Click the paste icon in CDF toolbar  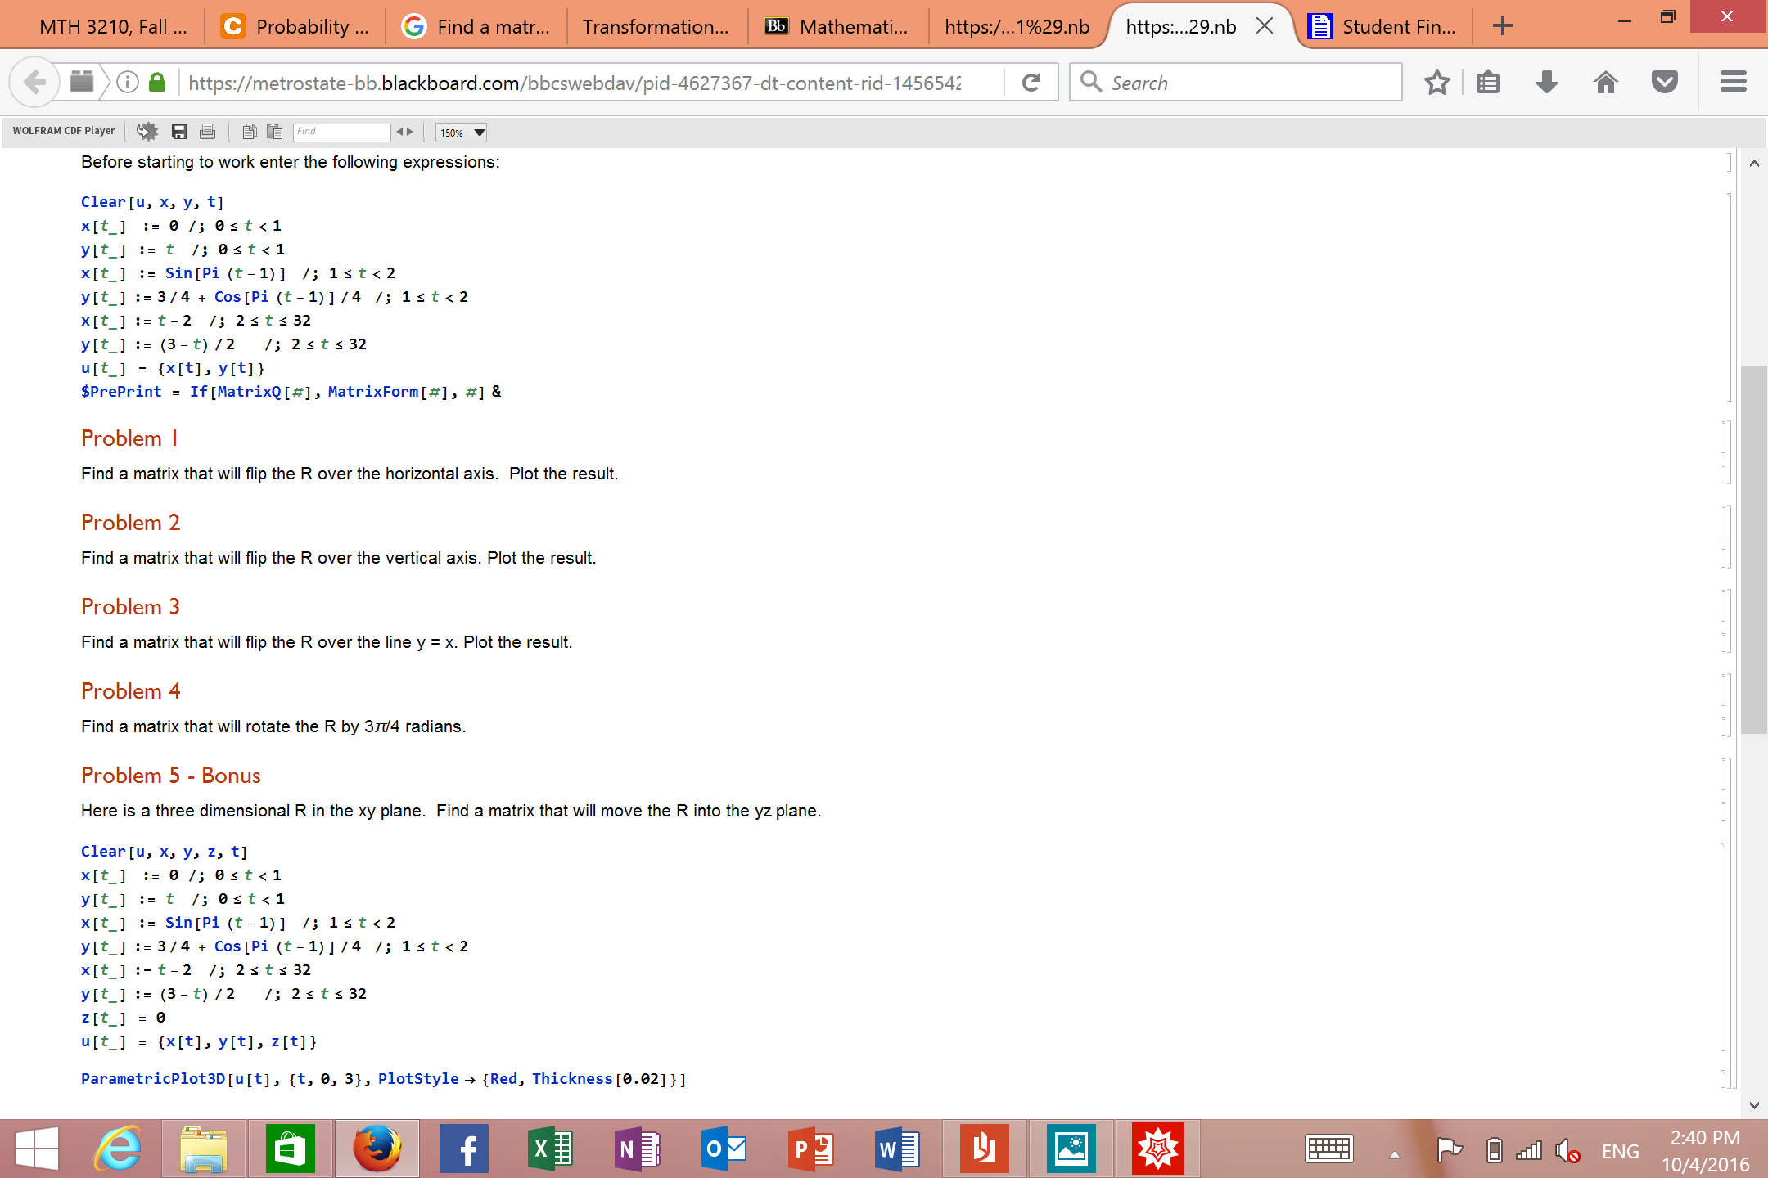click(x=275, y=132)
